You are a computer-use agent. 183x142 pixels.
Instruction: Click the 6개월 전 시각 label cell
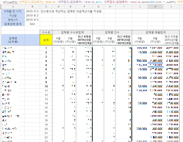pyautogui.click(x=13, y=11)
